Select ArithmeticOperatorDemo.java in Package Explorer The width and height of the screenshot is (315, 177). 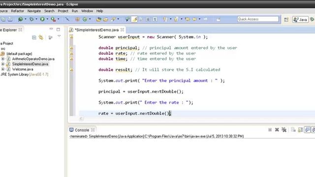(33, 59)
